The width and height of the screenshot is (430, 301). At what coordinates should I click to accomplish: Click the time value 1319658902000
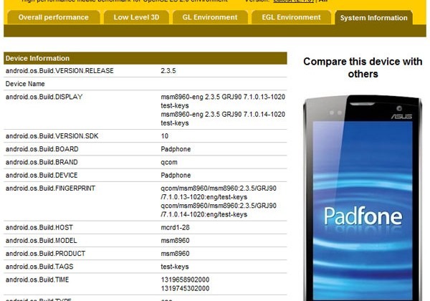coord(185,280)
